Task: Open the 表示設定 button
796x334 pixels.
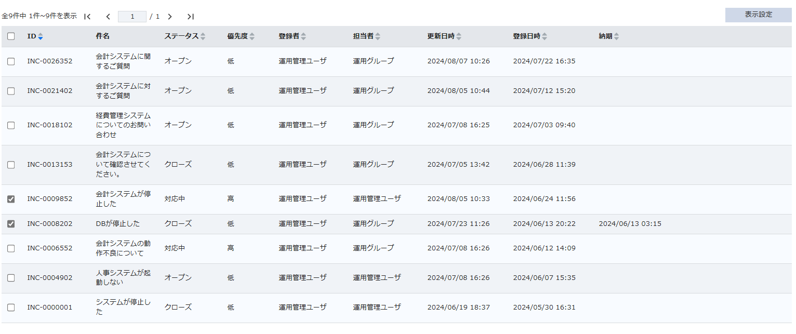Action: [758, 15]
